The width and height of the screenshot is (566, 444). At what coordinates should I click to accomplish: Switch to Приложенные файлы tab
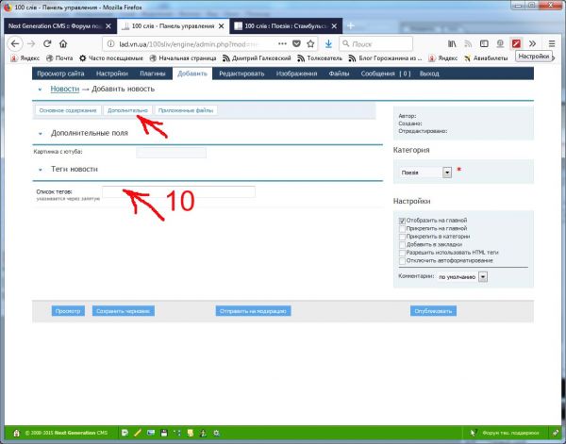point(186,110)
